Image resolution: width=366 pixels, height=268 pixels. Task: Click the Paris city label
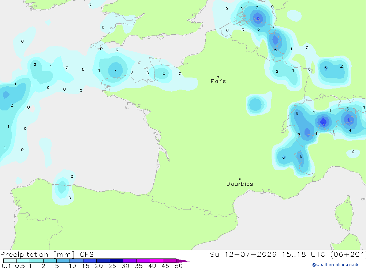pyautogui.click(x=218, y=81)
